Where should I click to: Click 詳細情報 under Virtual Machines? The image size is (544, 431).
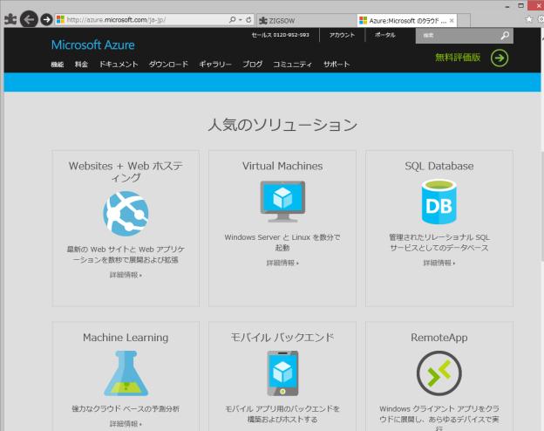pyautogui.click(x=282, y=263)
